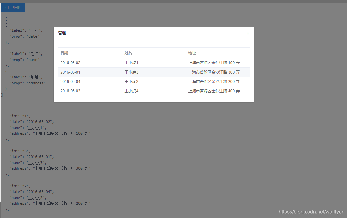
Task: Click the "name": "王小虎2" JSON line
Action: [x=28, y=198]
